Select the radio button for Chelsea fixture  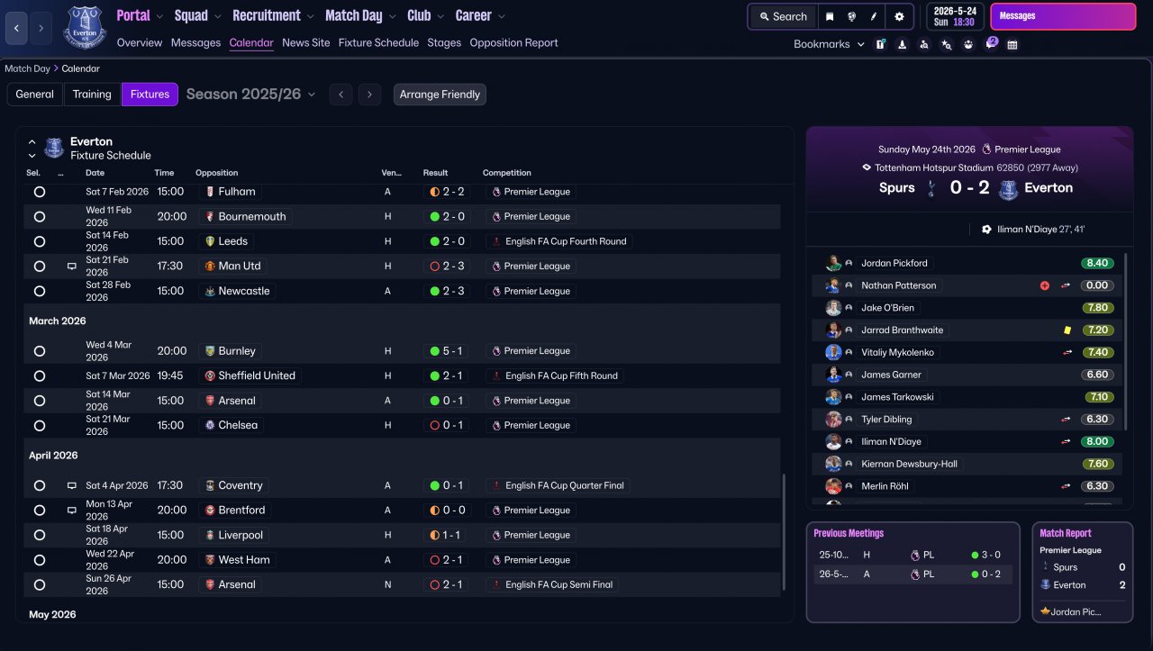point(40,426)
